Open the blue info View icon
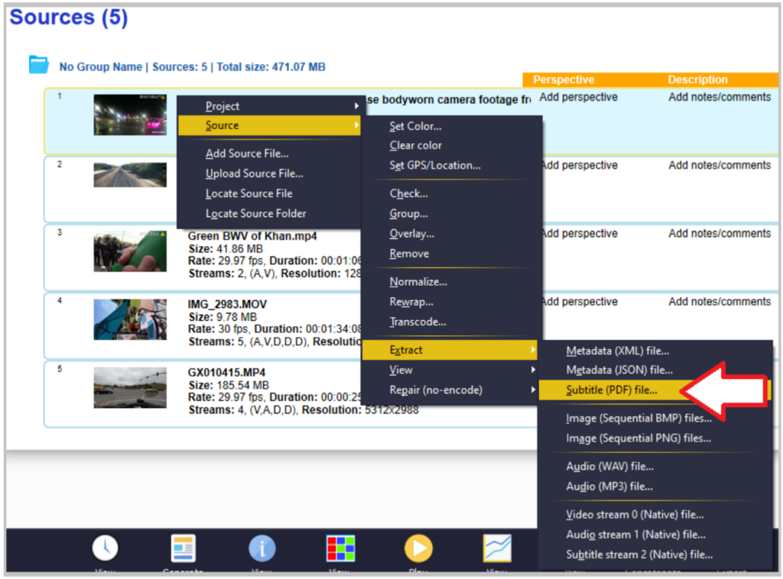This screenshot has width=783, height=579. coord(262,548)
